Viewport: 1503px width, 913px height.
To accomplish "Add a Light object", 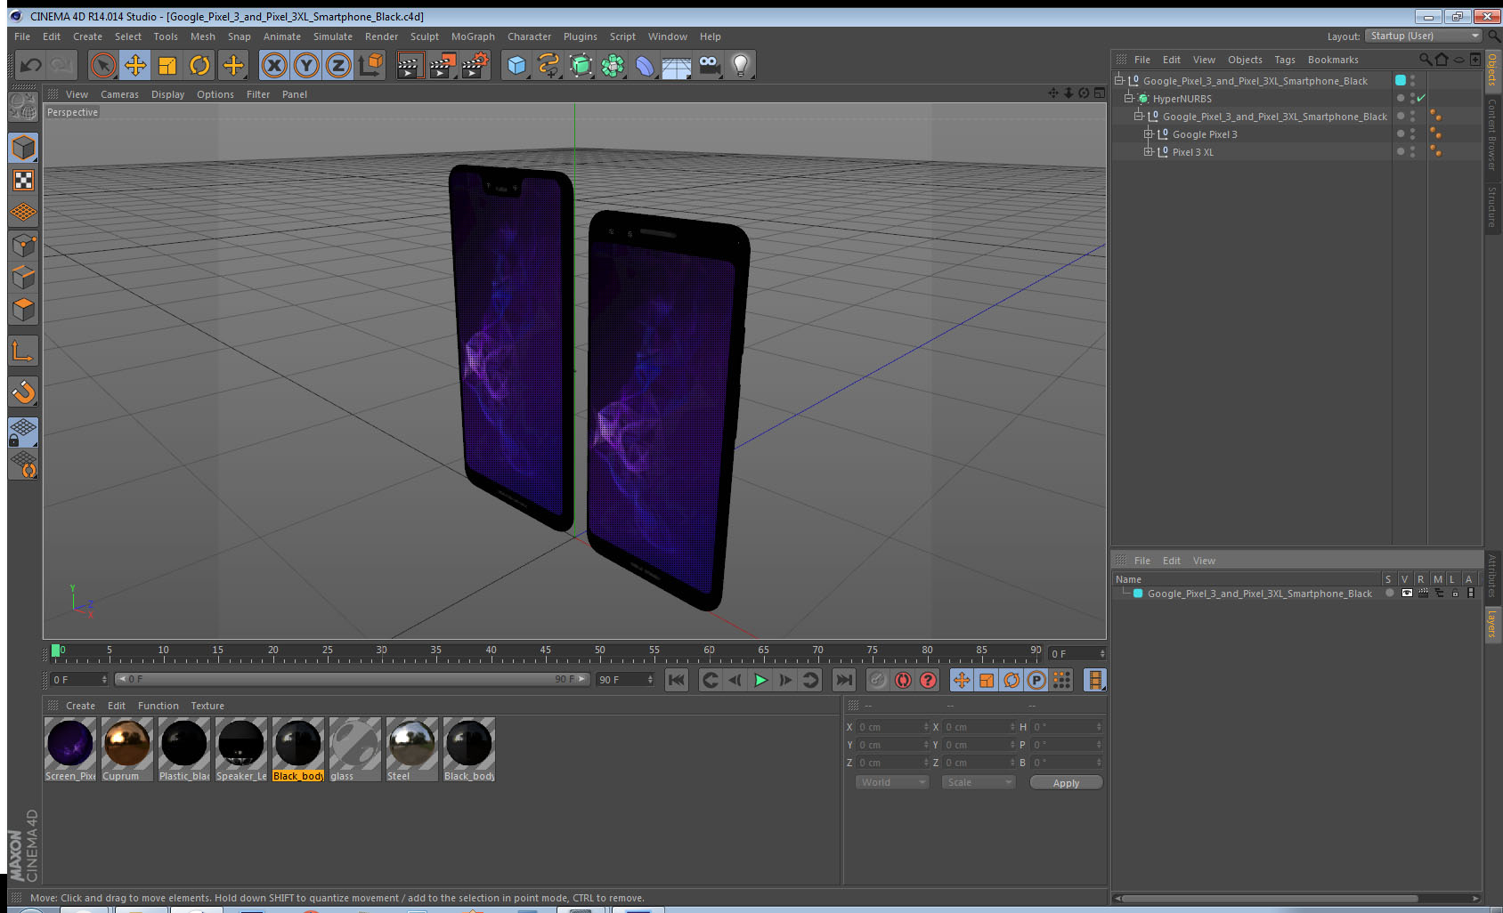I will 741,65.
